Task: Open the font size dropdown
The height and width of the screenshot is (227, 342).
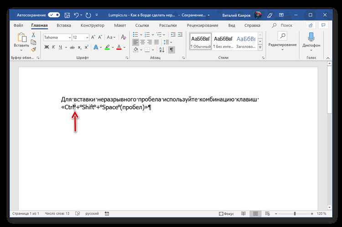Action: tap(87, 37)
